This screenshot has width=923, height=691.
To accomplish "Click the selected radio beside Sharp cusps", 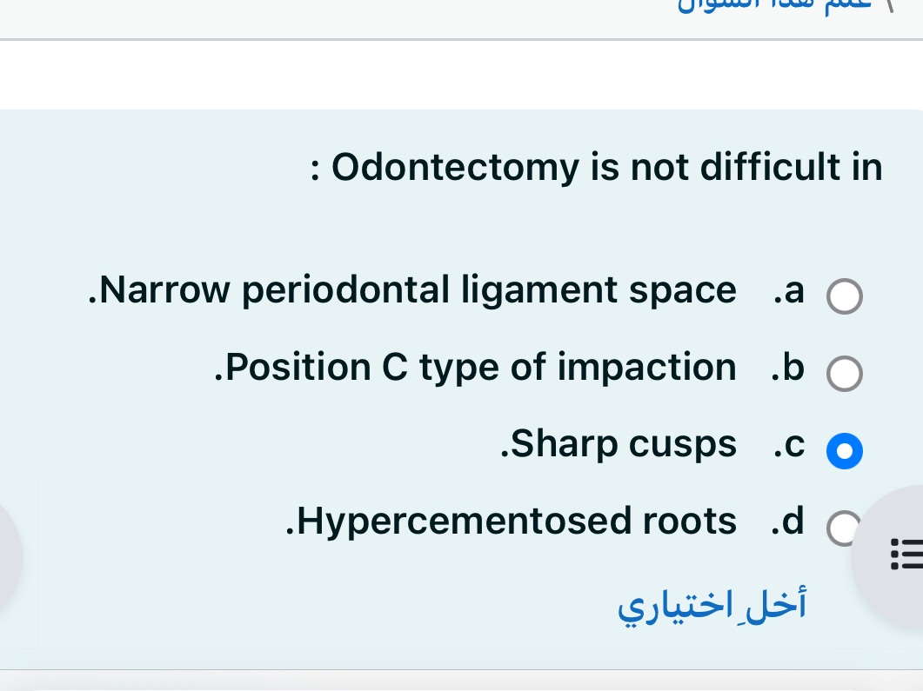I will tap(845, 451).
